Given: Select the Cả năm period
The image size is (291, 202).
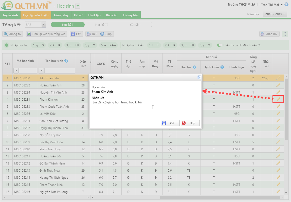Looking at the screenshot, I should (x=135, y=25).
